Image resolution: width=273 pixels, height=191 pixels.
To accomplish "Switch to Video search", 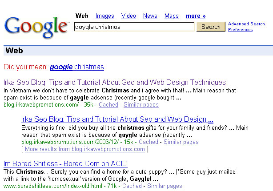I will [128, 16].
